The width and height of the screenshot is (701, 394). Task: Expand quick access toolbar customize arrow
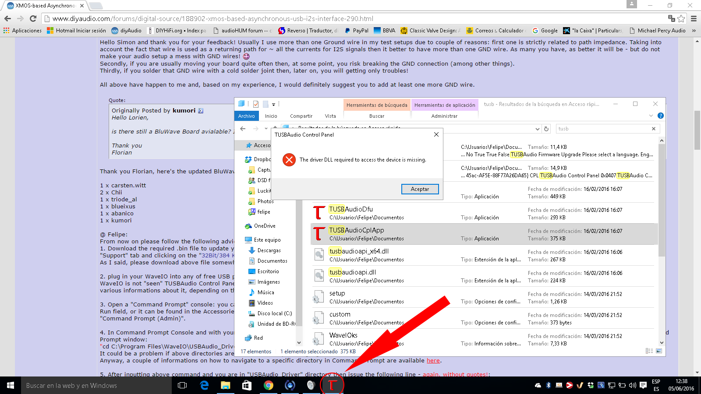[x=273, y=104]
